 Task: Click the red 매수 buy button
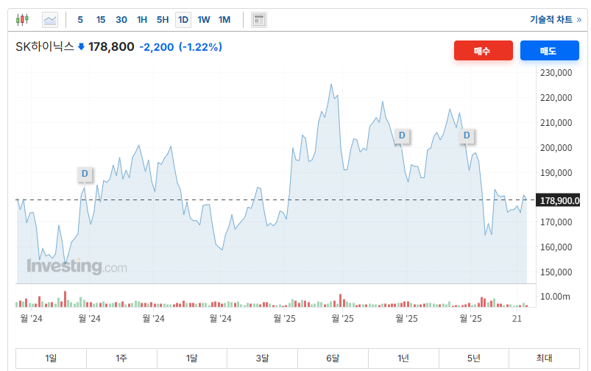(484, 51)
